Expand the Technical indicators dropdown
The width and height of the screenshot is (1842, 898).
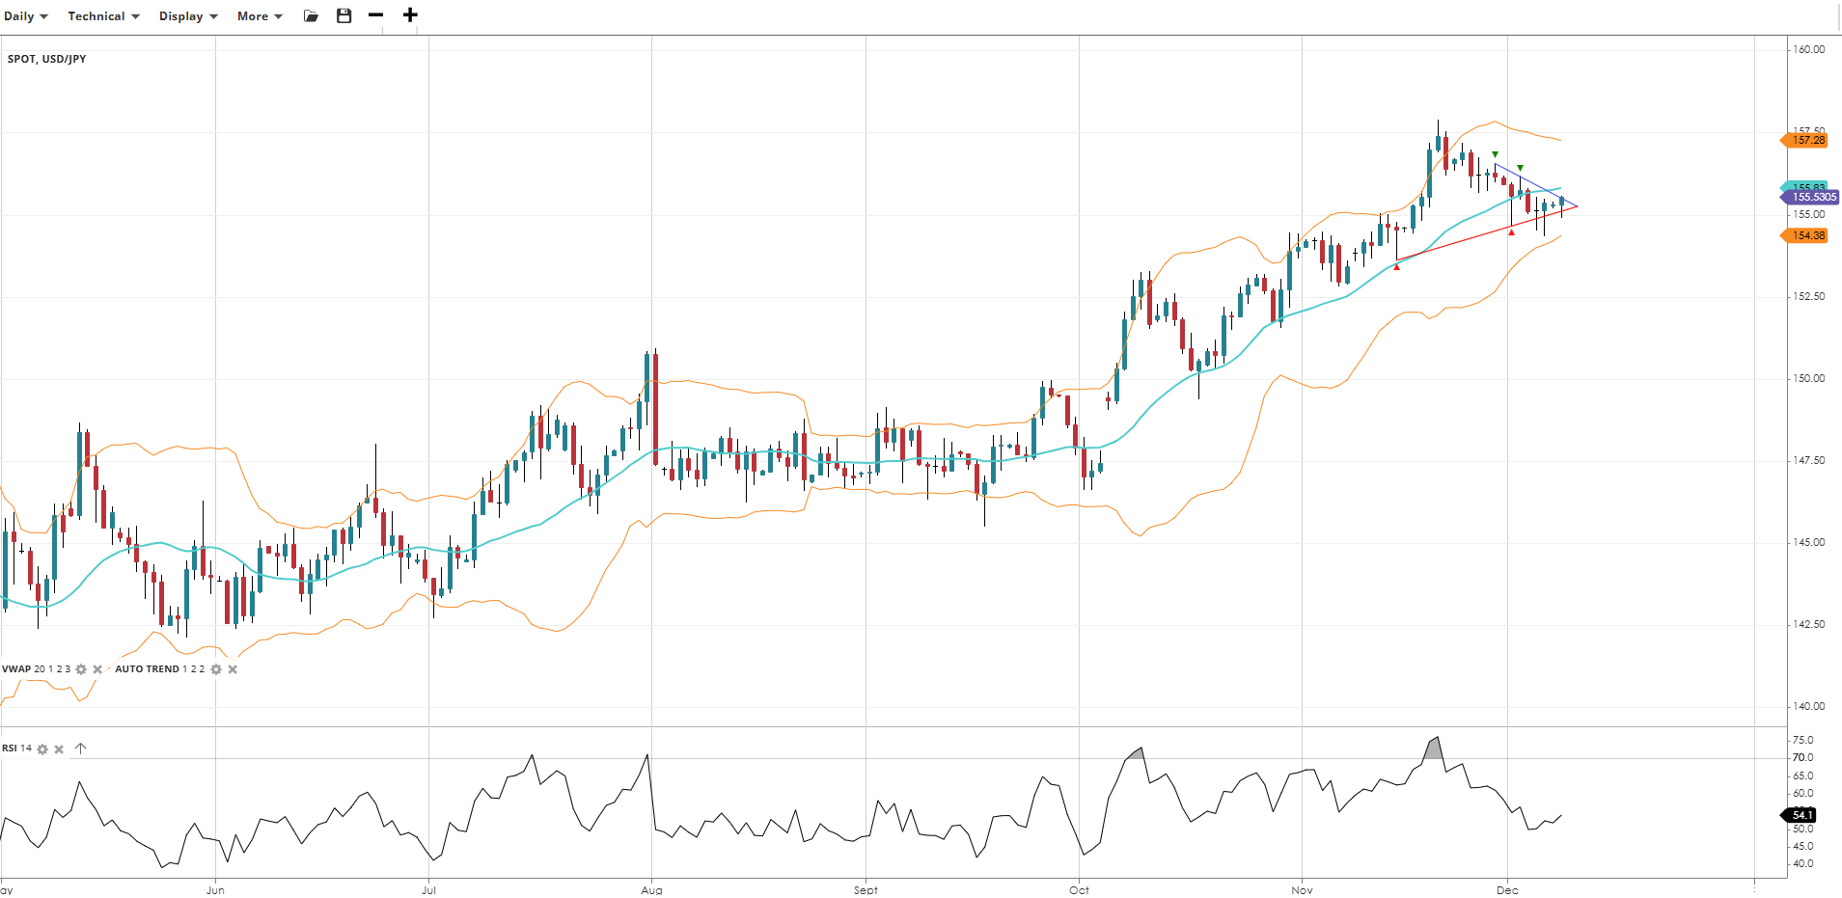[x=103, y=16]
